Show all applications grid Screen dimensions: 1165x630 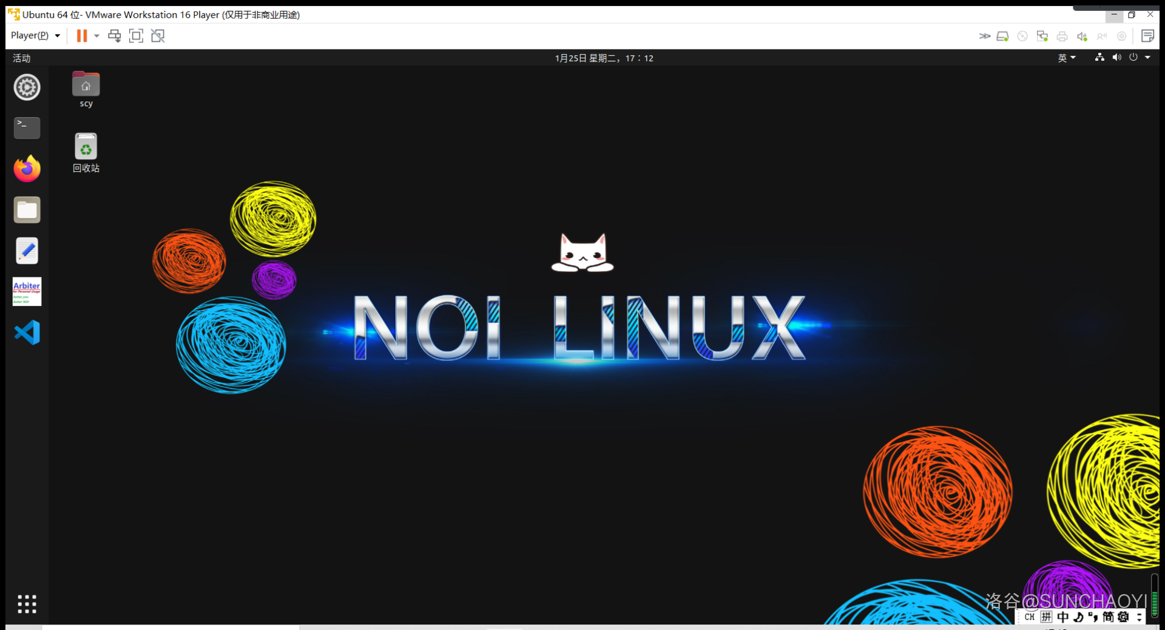coord(27,604)
